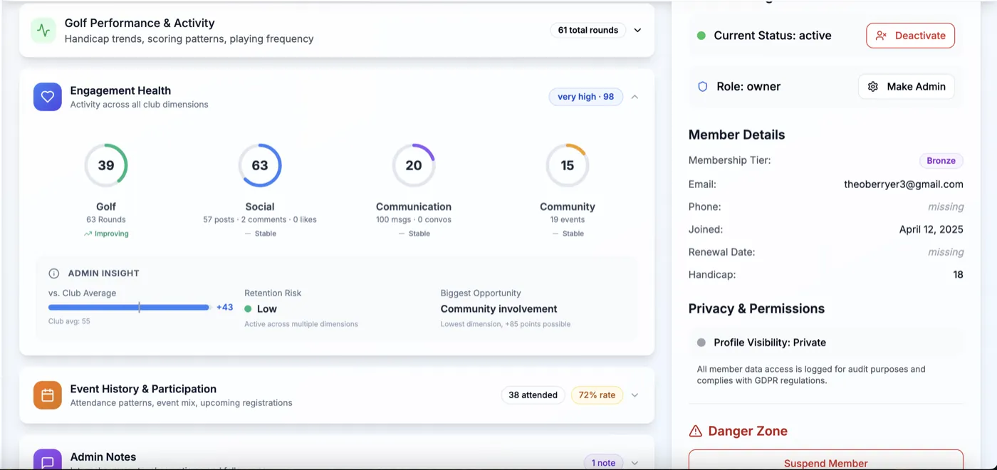Click the vs. Club Average progress bar

click(x=129, y=308)
